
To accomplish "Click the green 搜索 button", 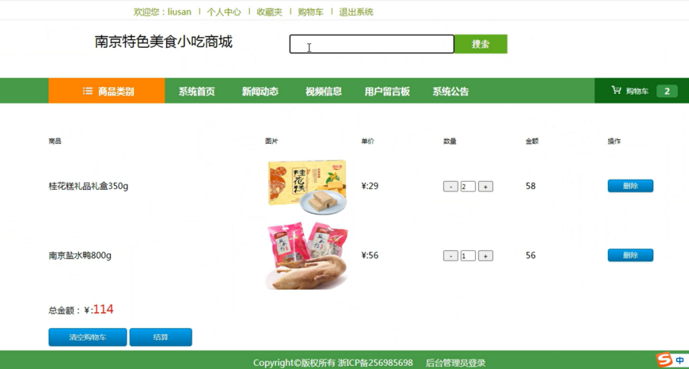I will point(481,44).
